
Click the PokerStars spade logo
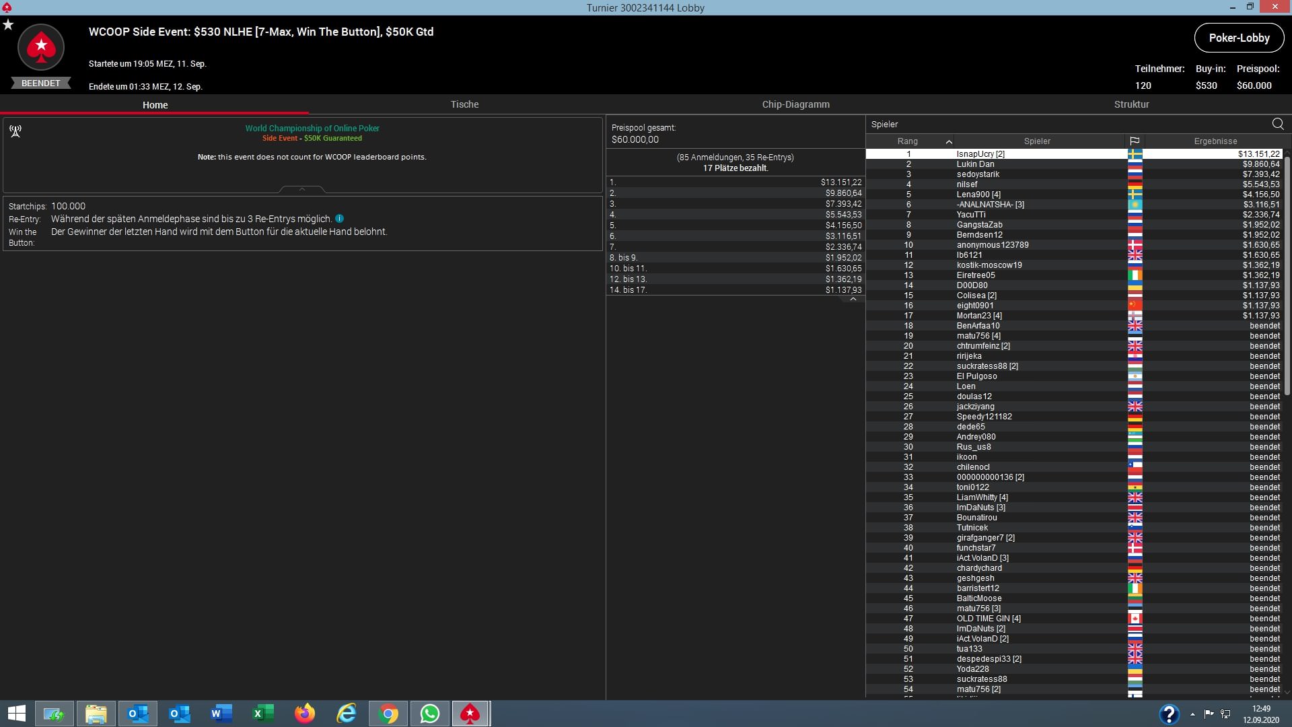point(41,47)
